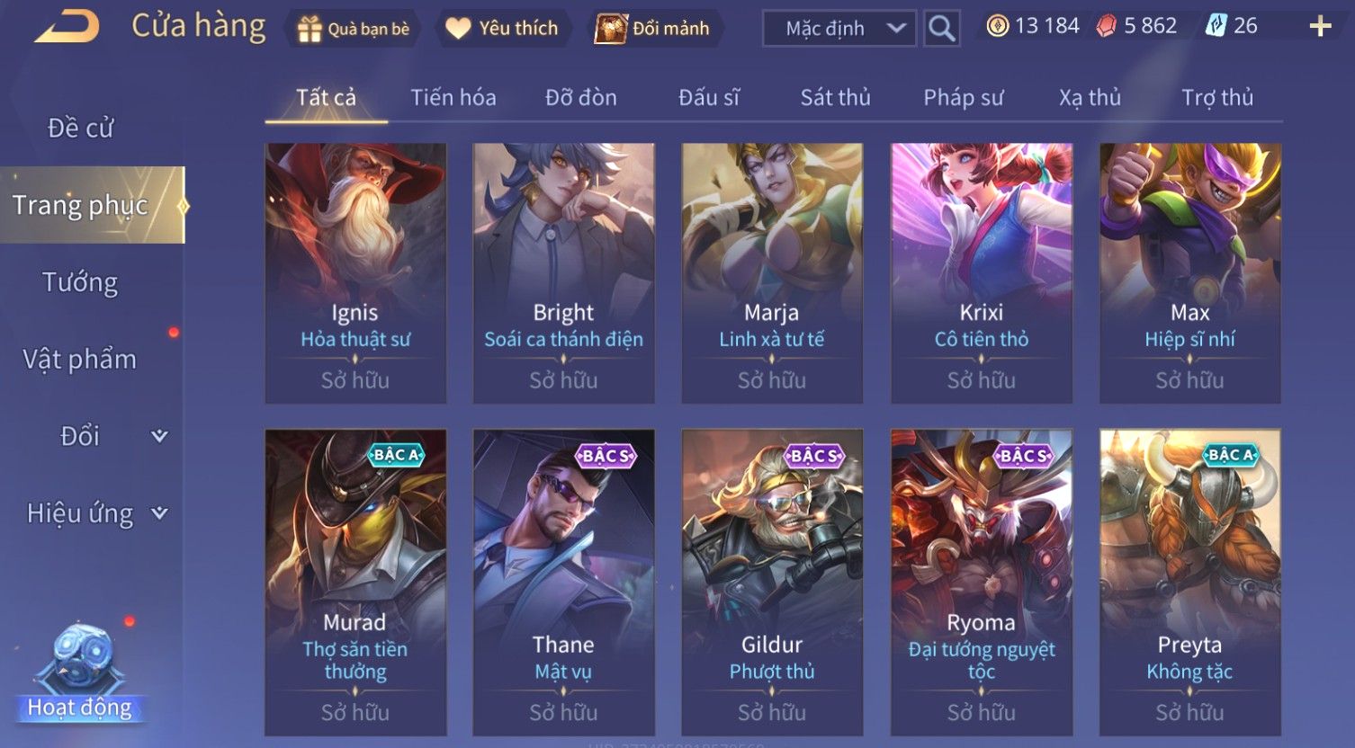This screenshot has height=748, width=1355.
Task: Switch to the Pháp sư tab
Action: coord(963,97)
